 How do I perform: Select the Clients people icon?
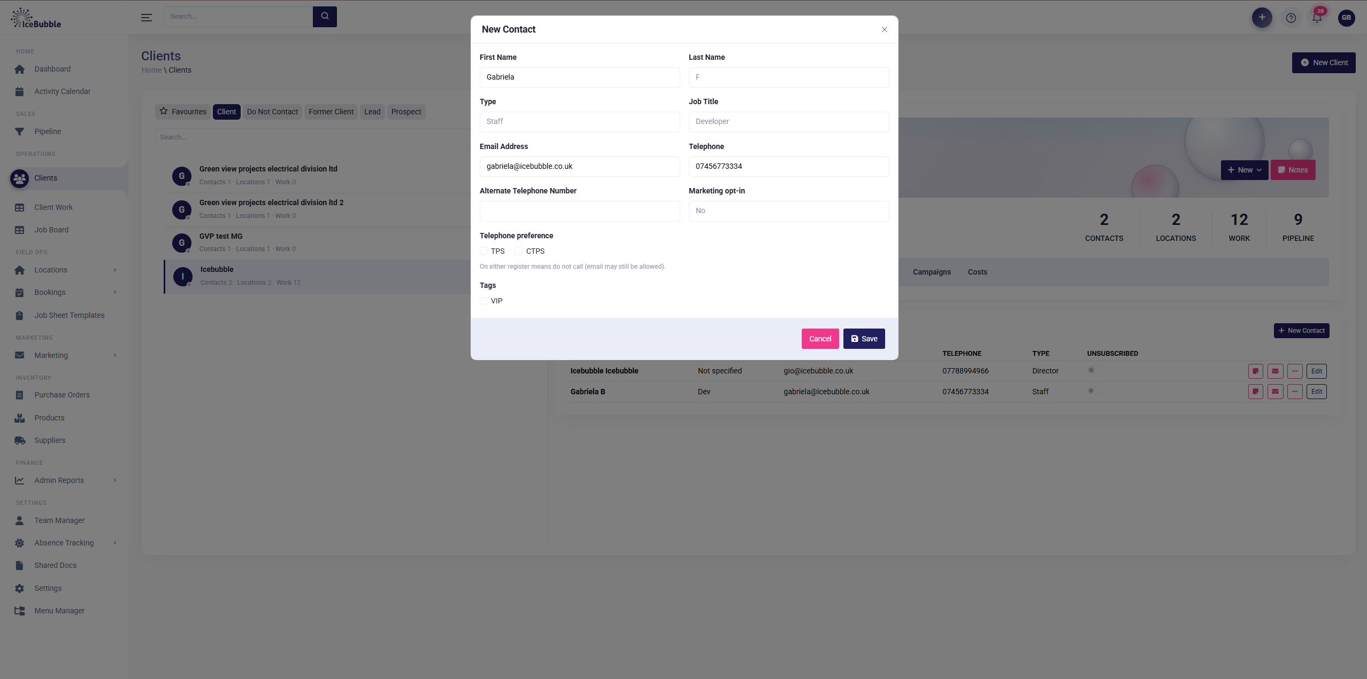click(x=20, y=178)
